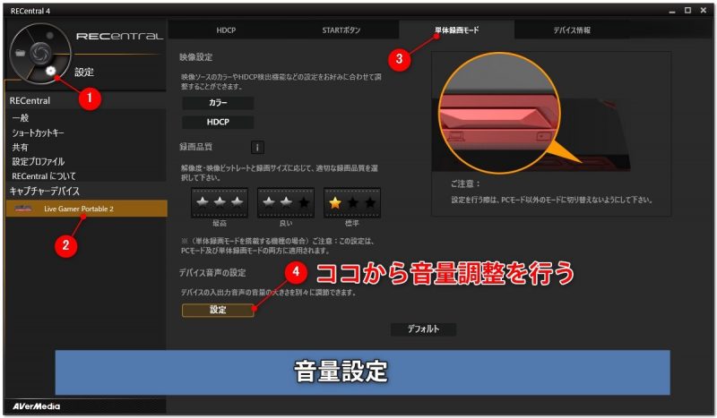
Task: Click the RECentral section header in sidebar
Action: (30, 100)
